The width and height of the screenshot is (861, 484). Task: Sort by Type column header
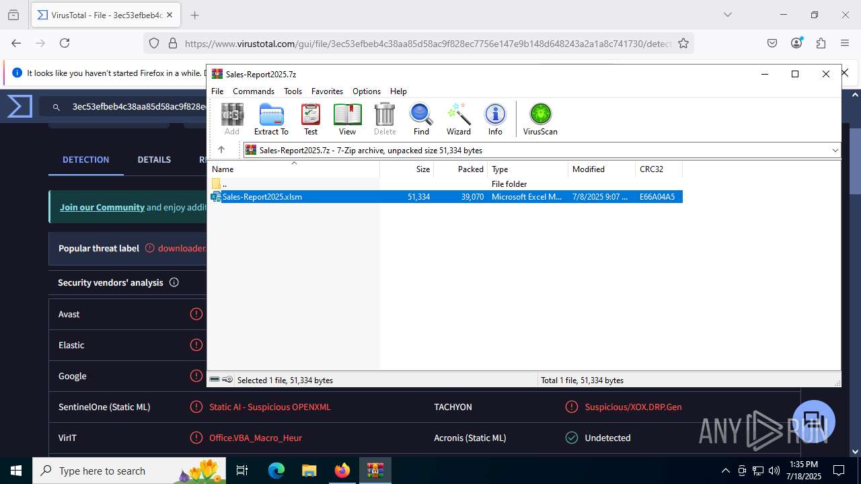click(528, 169)
